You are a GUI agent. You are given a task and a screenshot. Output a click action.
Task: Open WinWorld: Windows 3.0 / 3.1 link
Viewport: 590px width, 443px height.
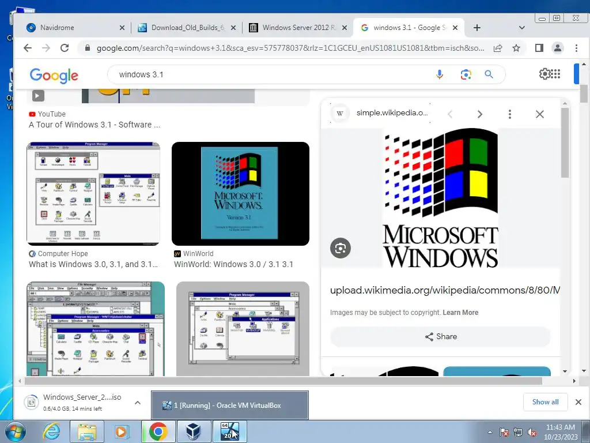point(233,264)
